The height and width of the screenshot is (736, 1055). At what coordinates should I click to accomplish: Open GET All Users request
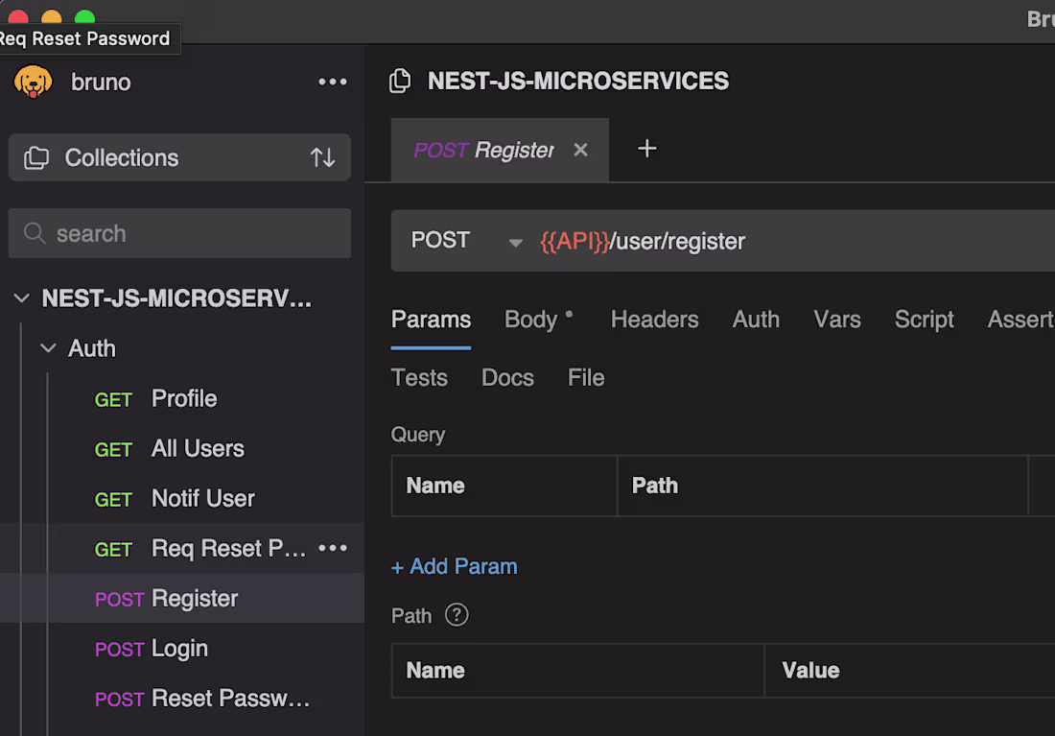pos(181,448)
